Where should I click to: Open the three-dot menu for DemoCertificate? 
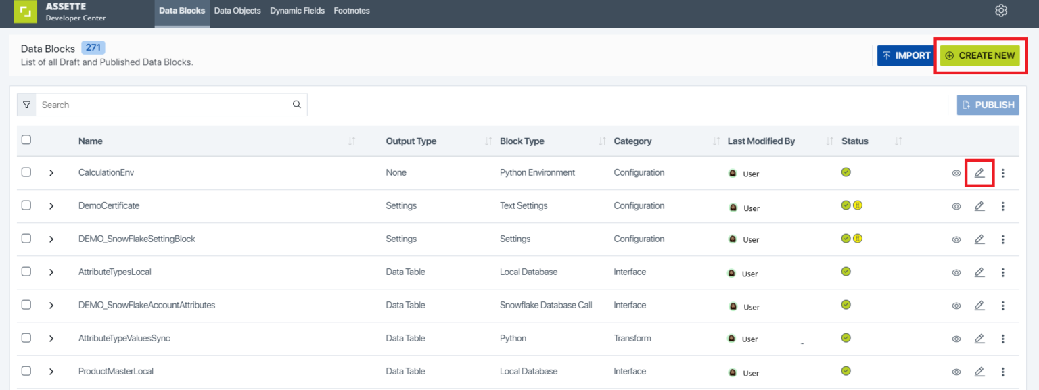1003,205
